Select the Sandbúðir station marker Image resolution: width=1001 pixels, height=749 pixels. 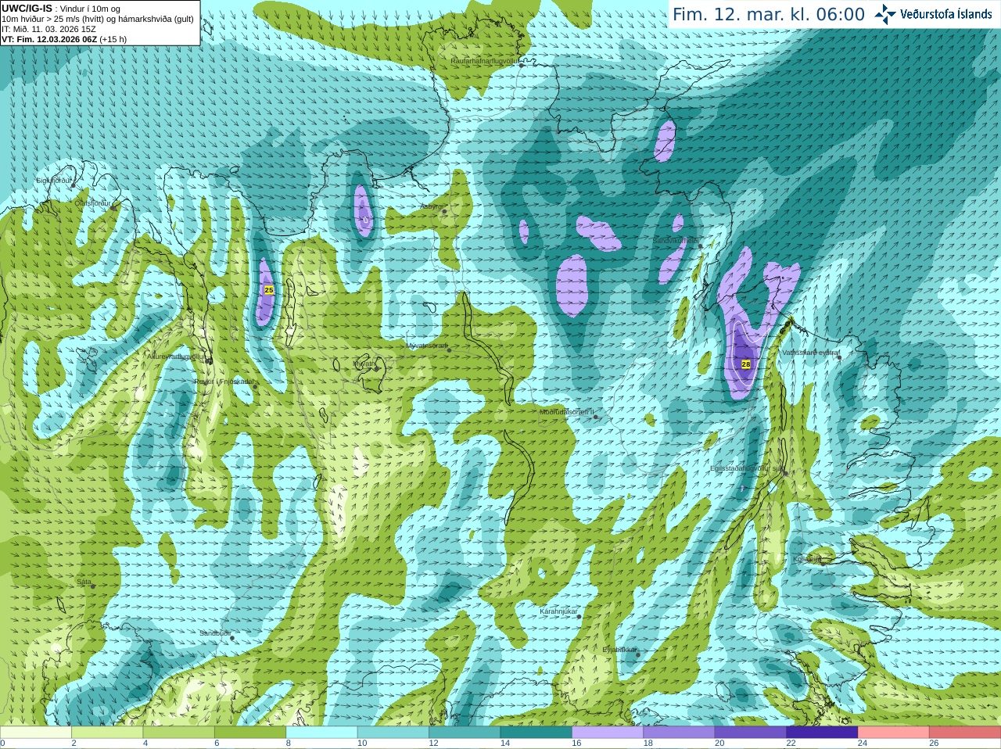[x=231, y=638]
